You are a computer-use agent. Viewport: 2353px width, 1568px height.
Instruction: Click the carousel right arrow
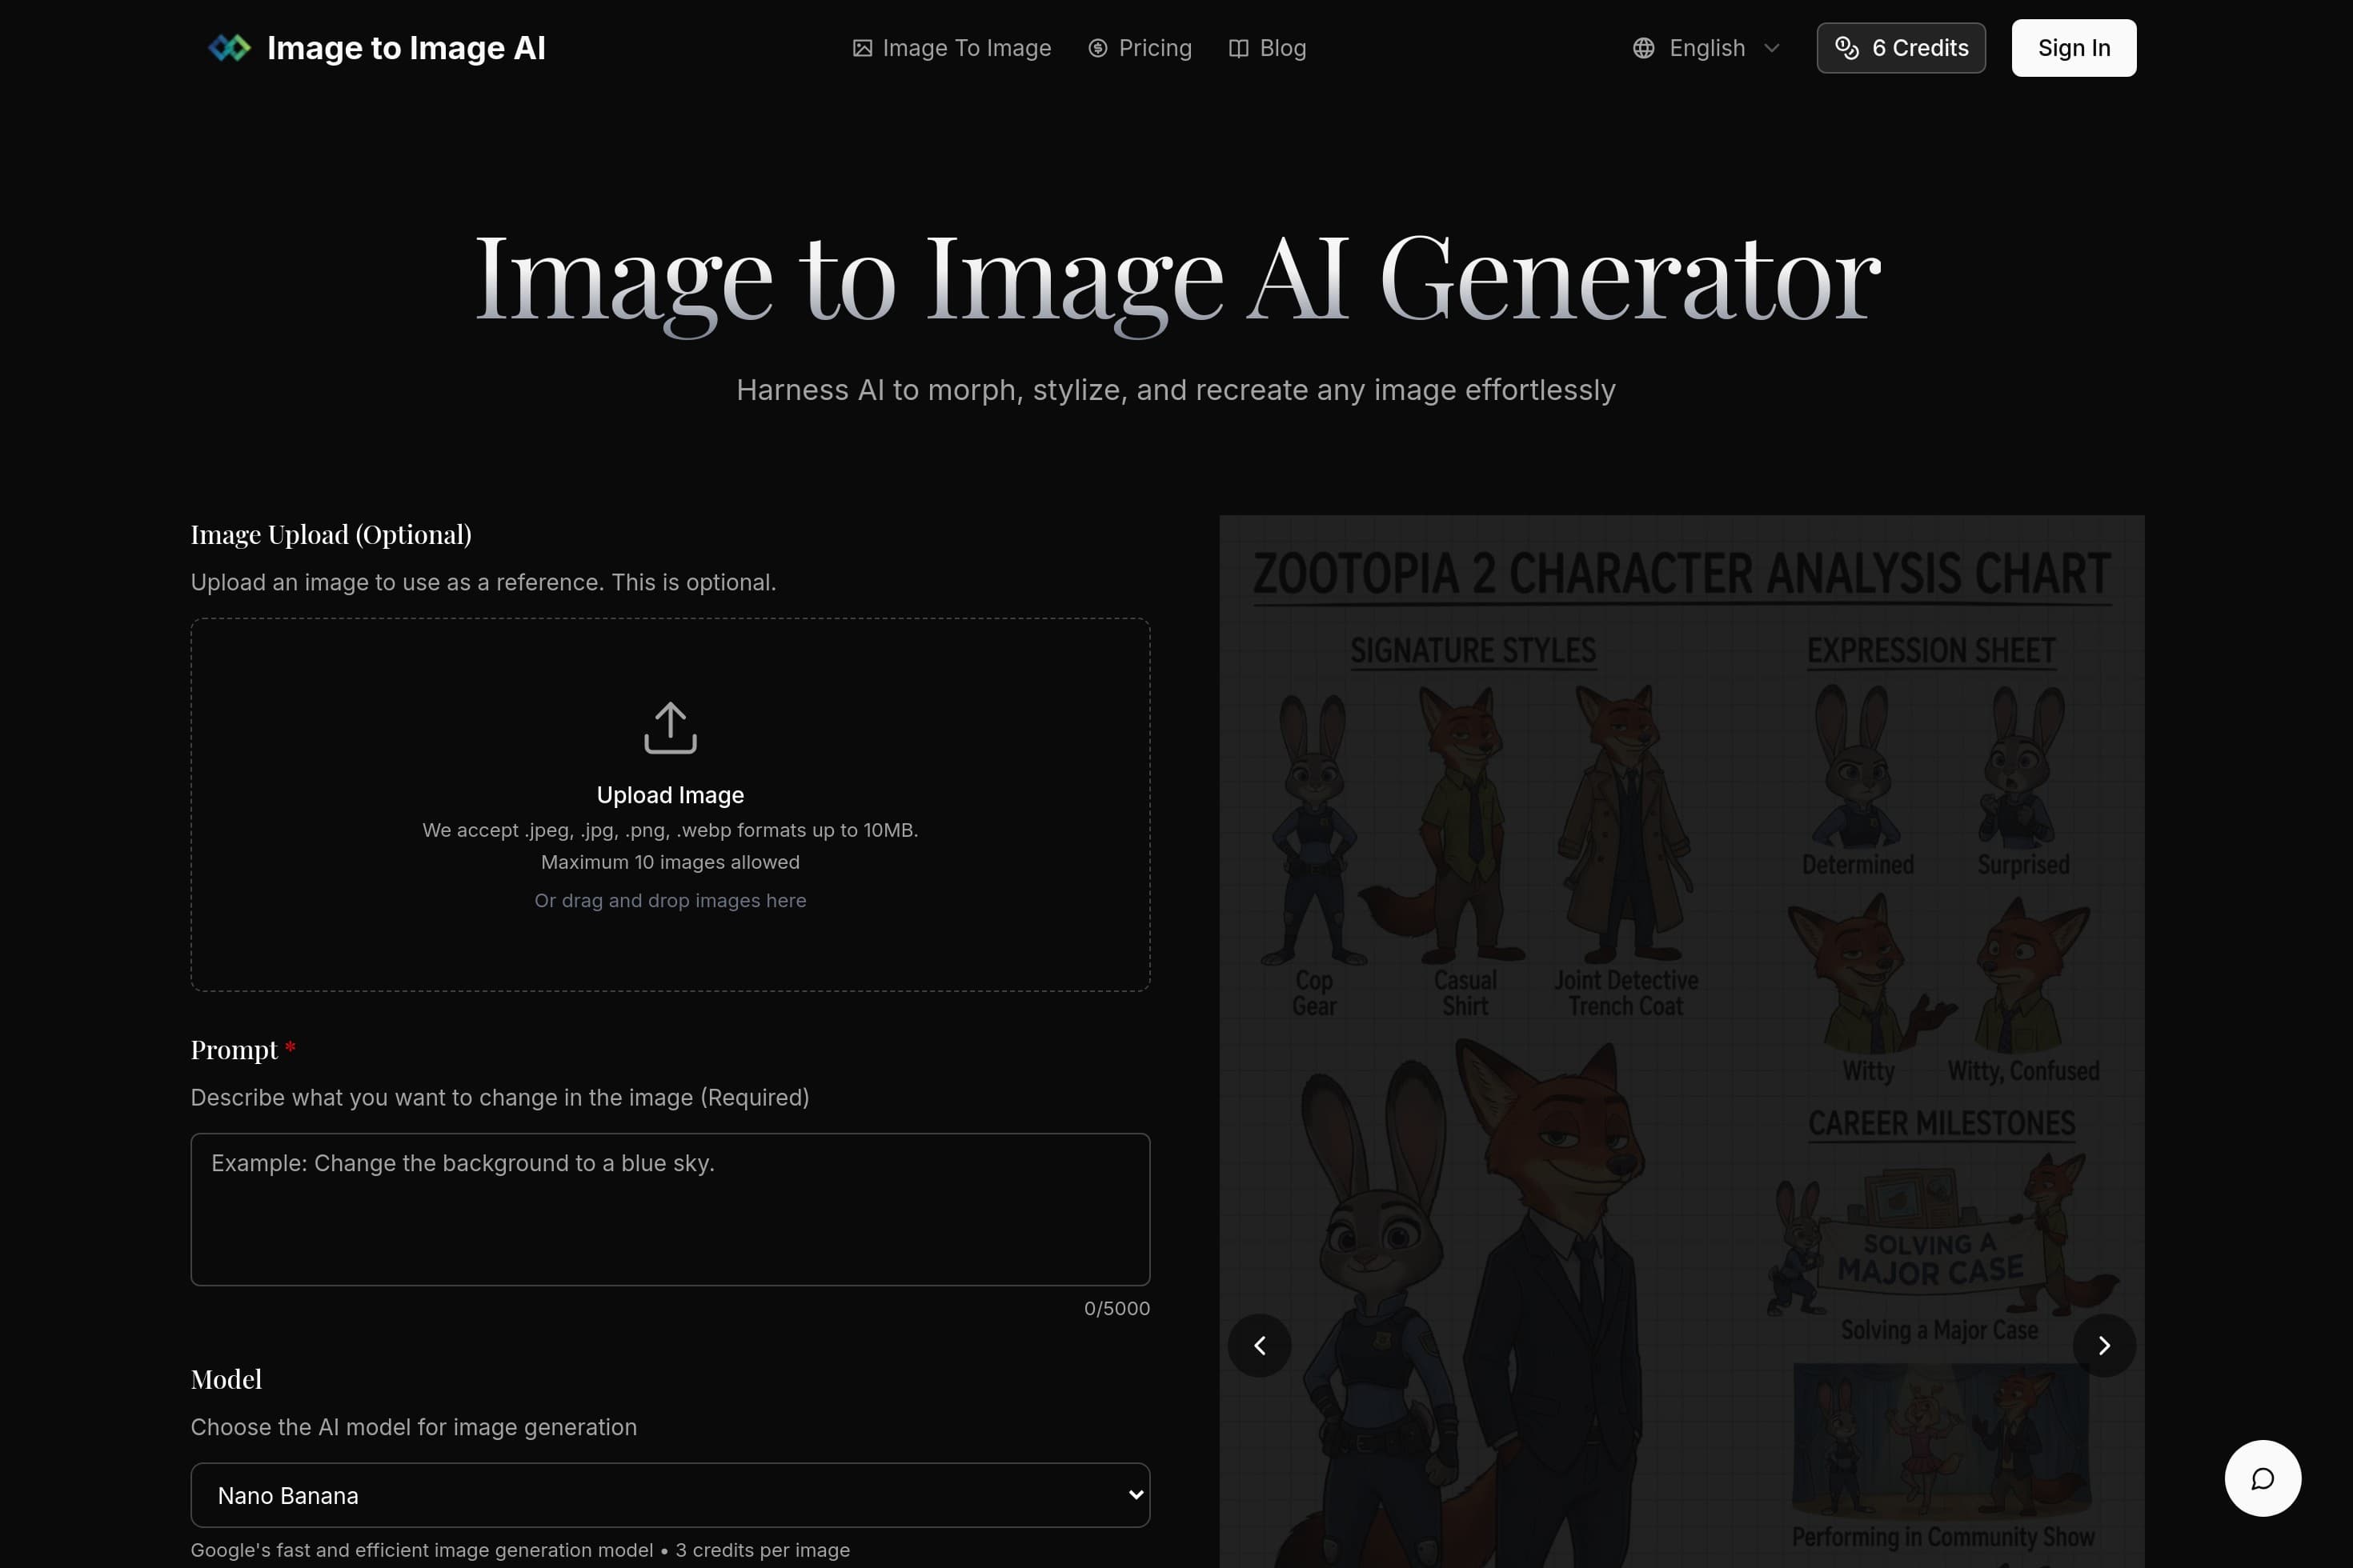point(2106,1345)
